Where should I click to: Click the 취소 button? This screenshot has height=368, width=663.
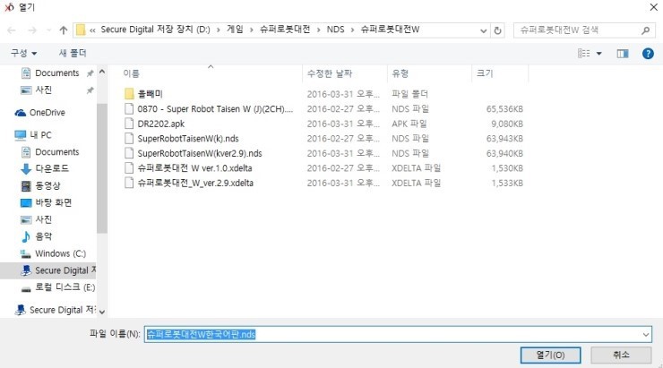coord(621,355)
